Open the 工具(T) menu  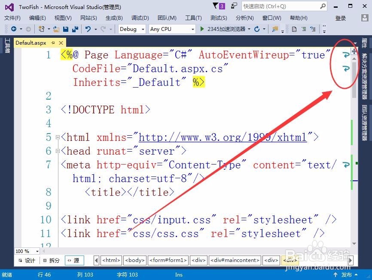point(193,18)
